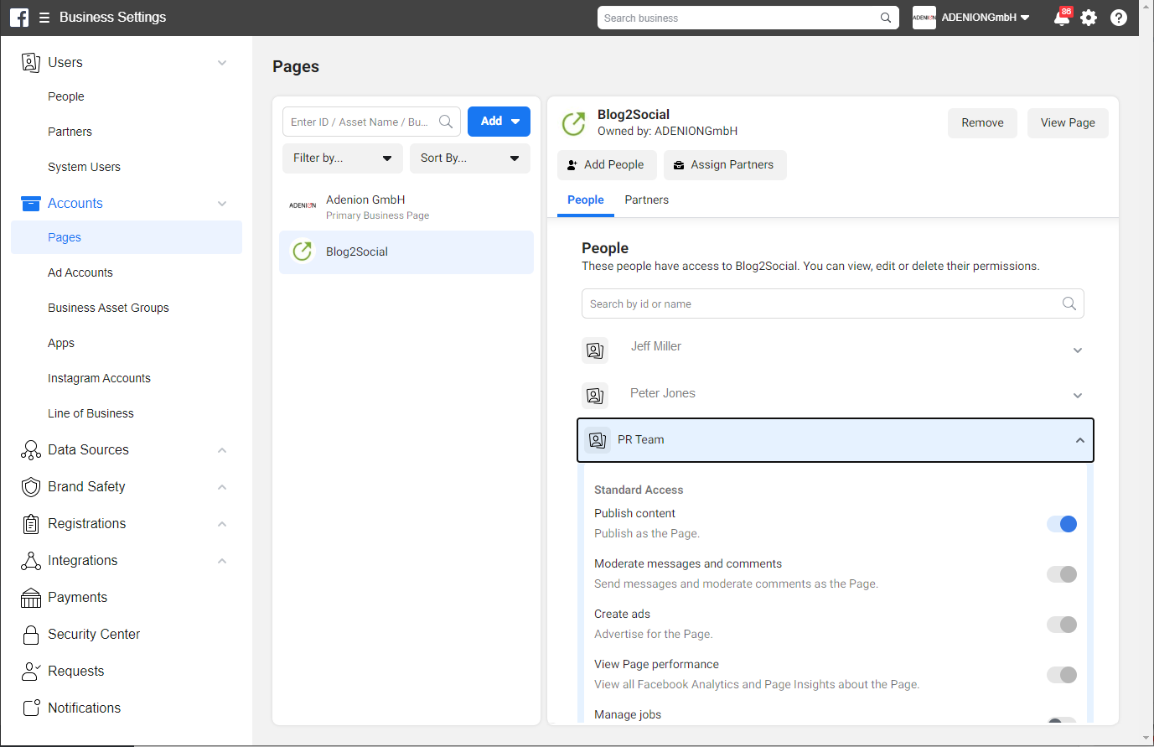Click the Remove button
Screen dimensions: 1154x747
coord(982,123)
